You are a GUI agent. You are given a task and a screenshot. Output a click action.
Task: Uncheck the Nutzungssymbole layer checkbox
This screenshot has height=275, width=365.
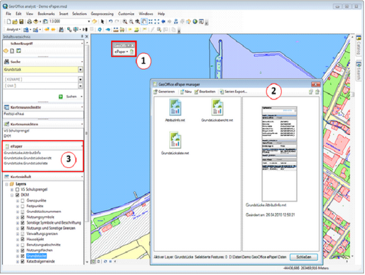point(23,217)
